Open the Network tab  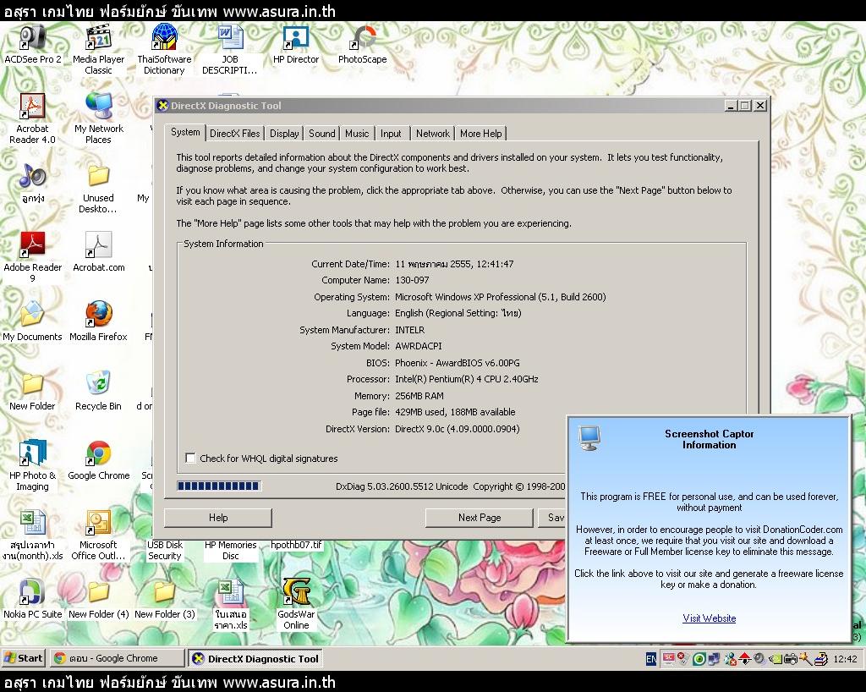coord(432,134)
